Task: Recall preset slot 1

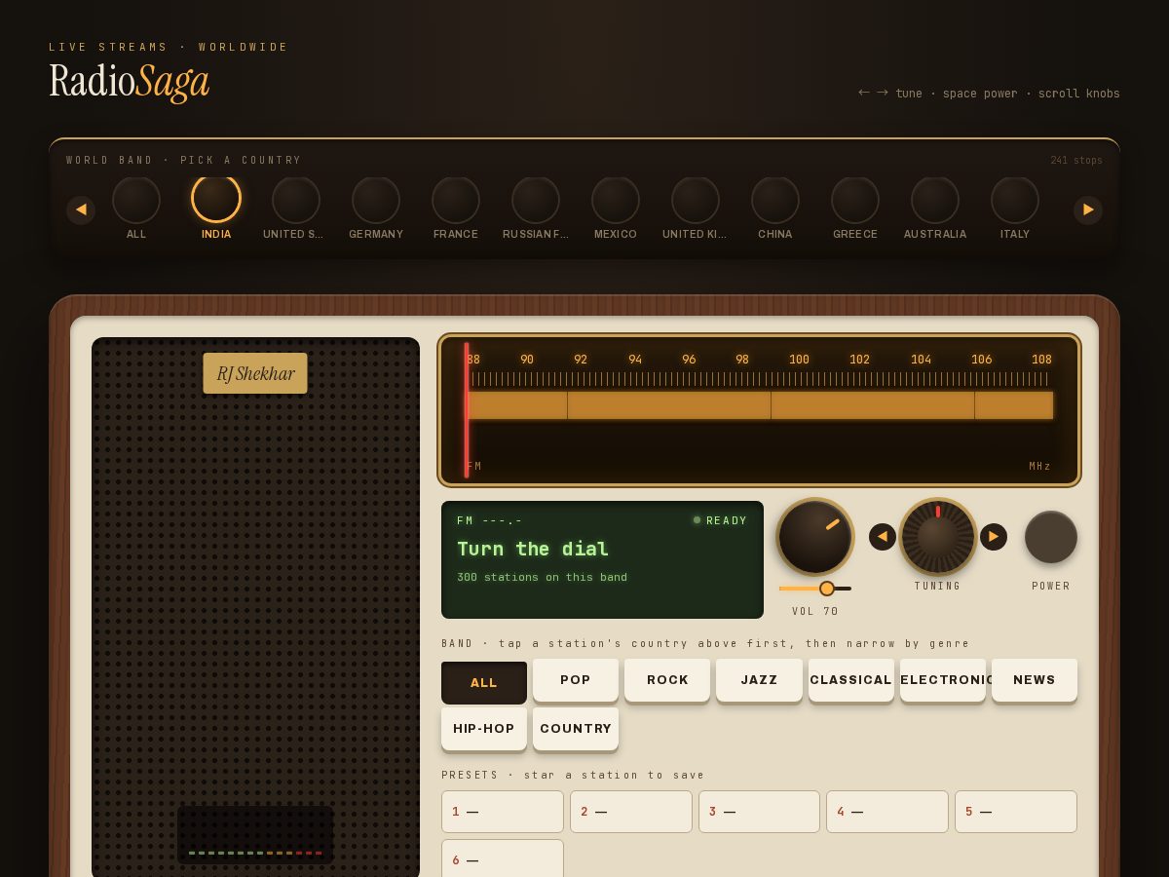Action: pos(503,812)
